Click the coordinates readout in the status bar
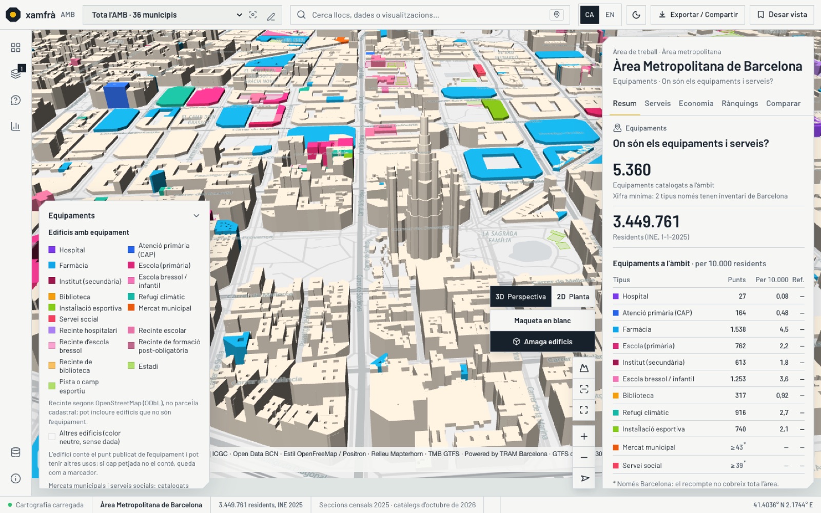 click(x=783, y=505)
